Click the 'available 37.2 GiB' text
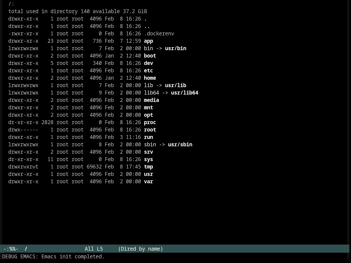Viewport: 351px width, 263px height. (x=120, y=12)
